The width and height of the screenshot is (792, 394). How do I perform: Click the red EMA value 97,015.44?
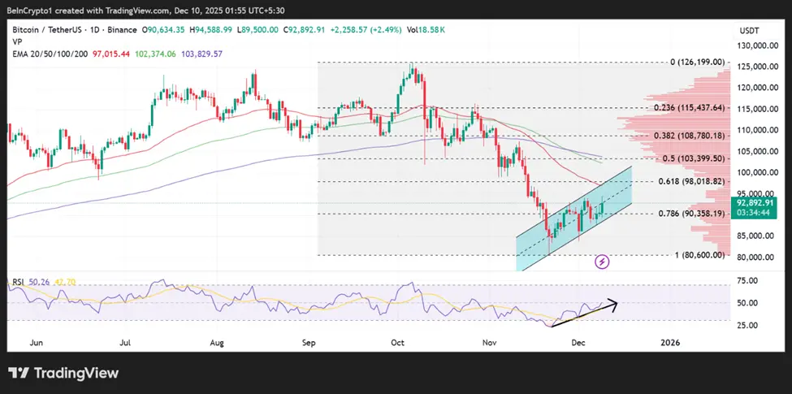click(x=114, y=53)
